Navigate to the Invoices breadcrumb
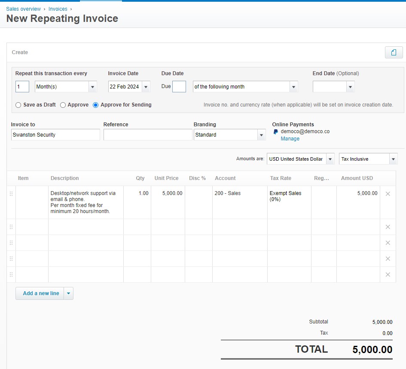Image resolution: width=406 pixels, height=369 pixels. point(58,9)
